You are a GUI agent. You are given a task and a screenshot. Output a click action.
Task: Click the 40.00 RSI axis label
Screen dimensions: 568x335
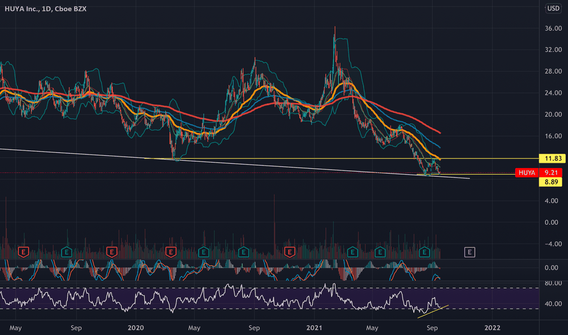[553, 304]
